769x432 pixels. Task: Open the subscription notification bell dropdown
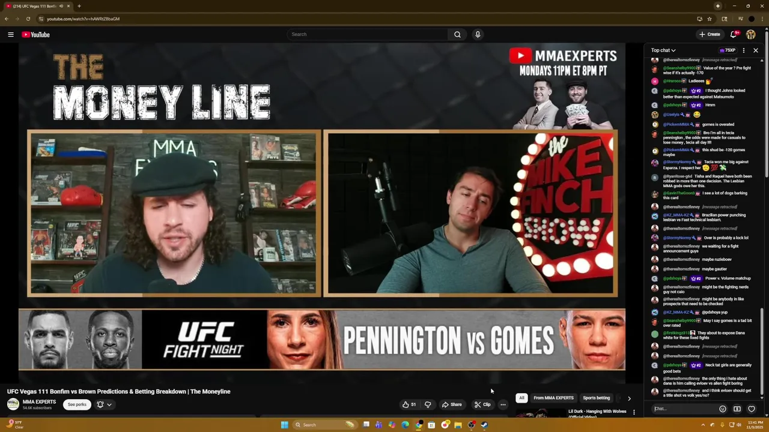(104, 404)
